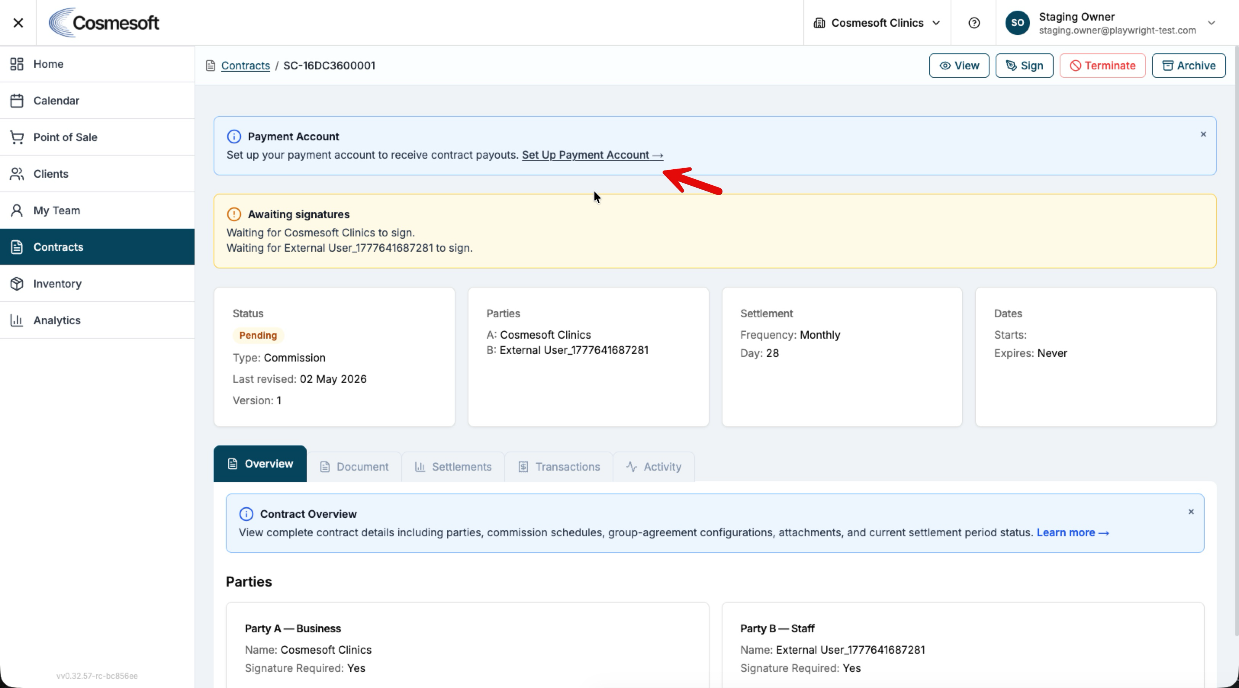Open My Team in sidebar
This screenshot has width=1239, height=688.
[x=97, y=210]
